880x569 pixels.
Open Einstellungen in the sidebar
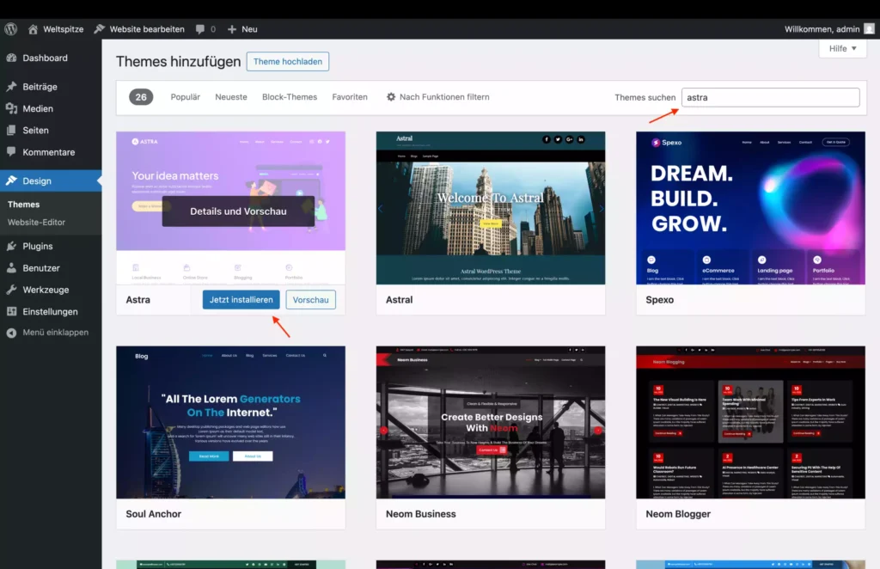click(x=51, y=311)
